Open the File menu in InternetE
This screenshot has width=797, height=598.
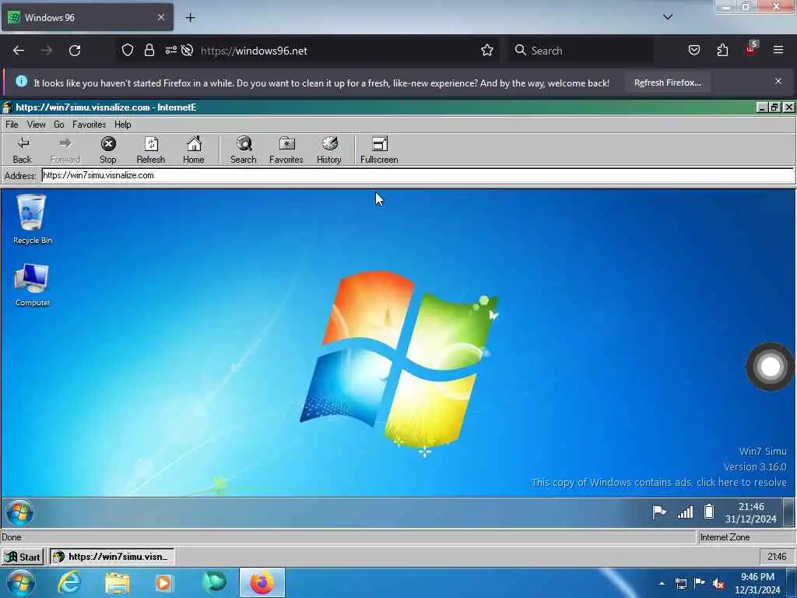click(x=12, y=125)
